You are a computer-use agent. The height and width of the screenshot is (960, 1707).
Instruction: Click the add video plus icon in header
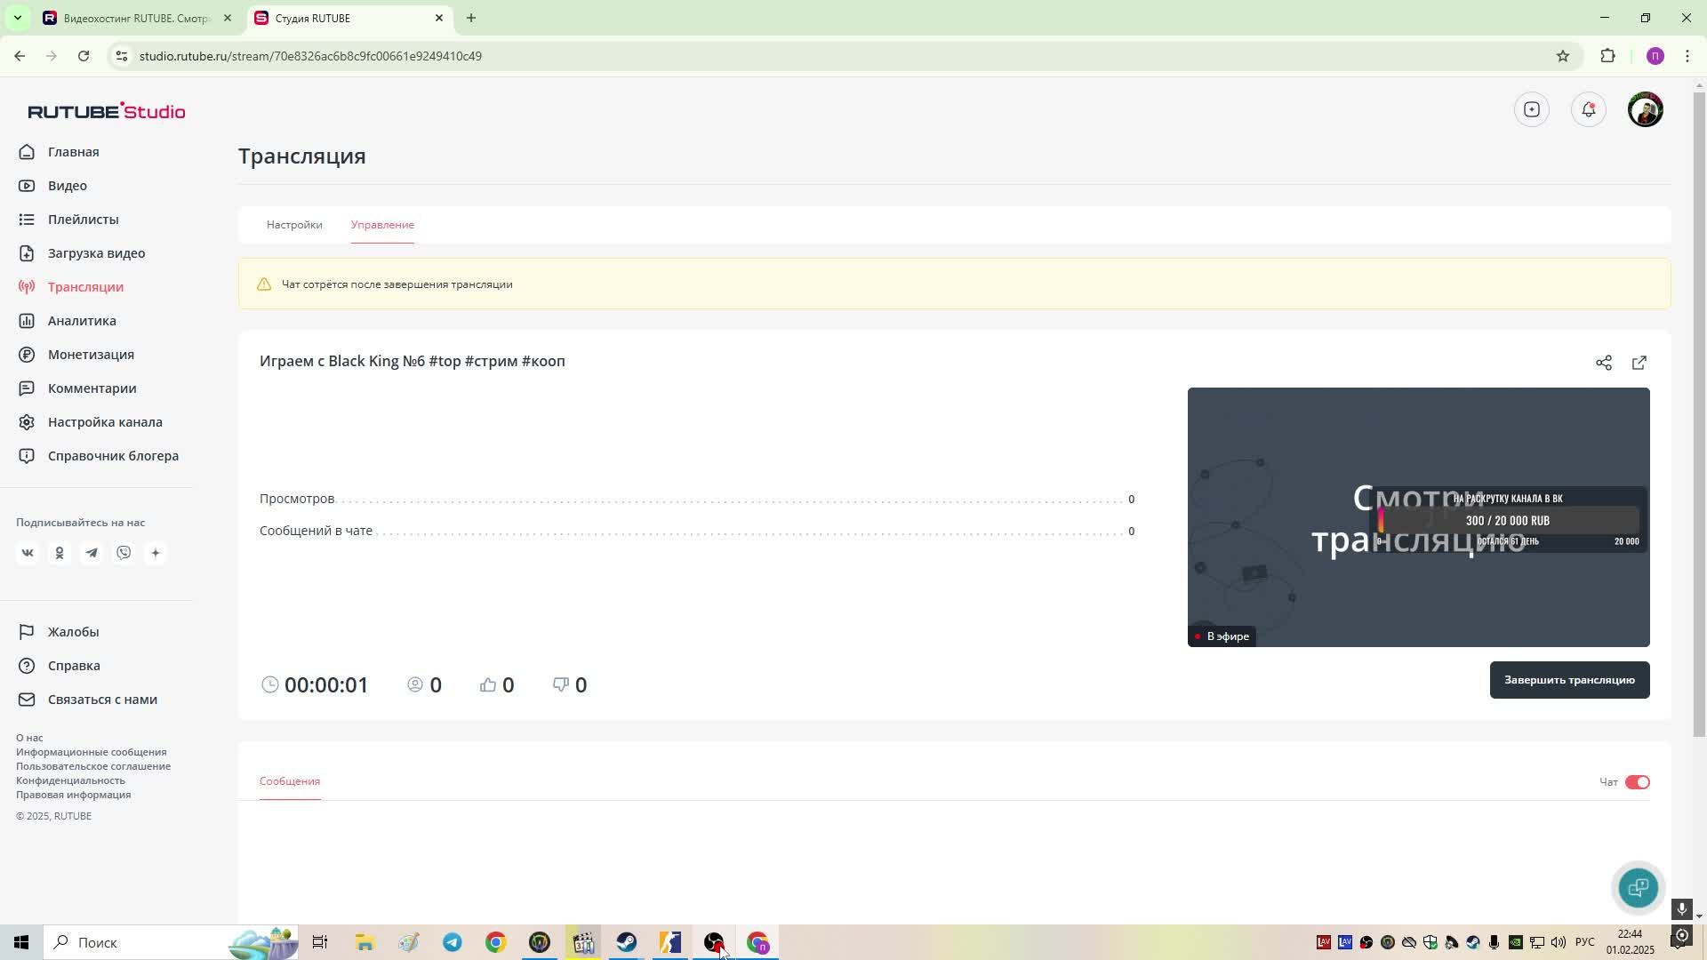click(x=1531, y=109)
